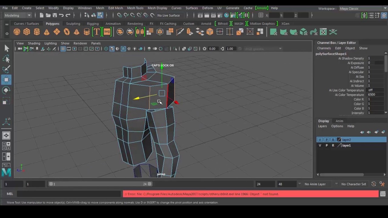Click layer2 color swatch
The height and width of the screenshot is (218, 388).
(339, 140)
